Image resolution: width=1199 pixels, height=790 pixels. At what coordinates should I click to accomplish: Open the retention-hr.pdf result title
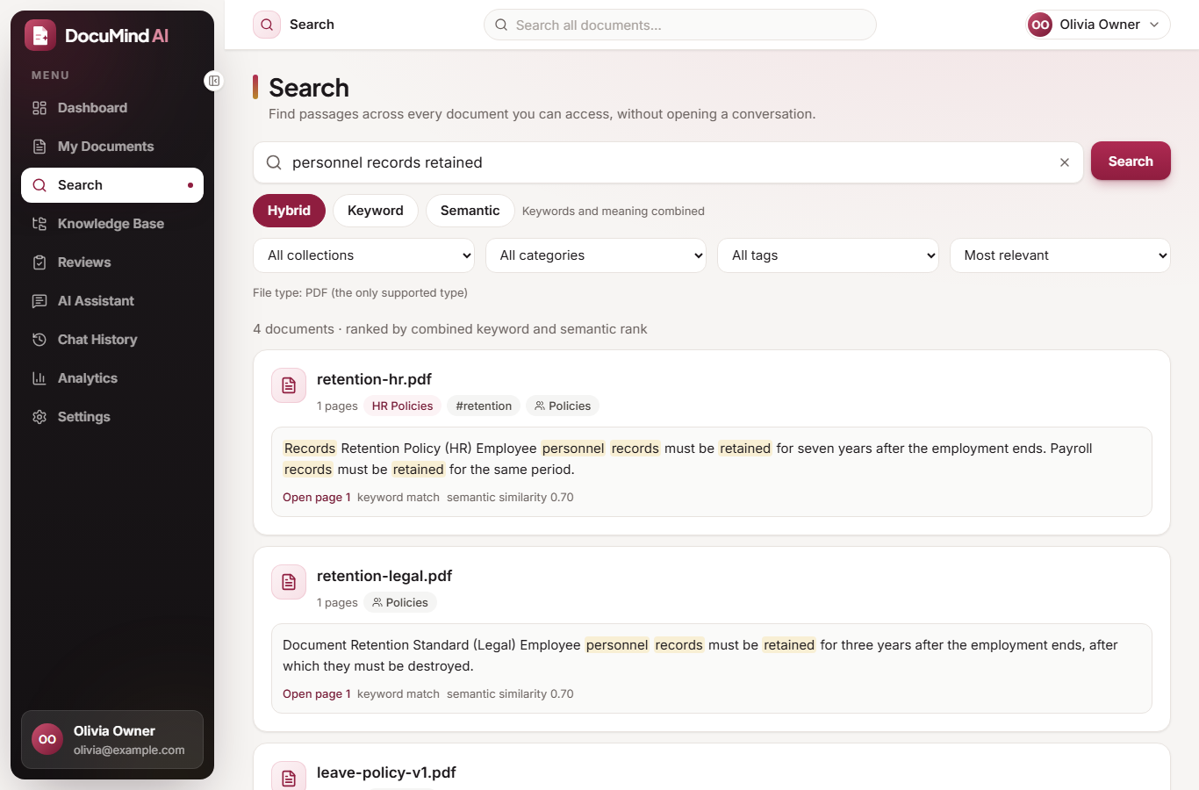pos(374,379)
